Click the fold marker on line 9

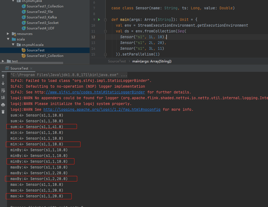point(105,20)
